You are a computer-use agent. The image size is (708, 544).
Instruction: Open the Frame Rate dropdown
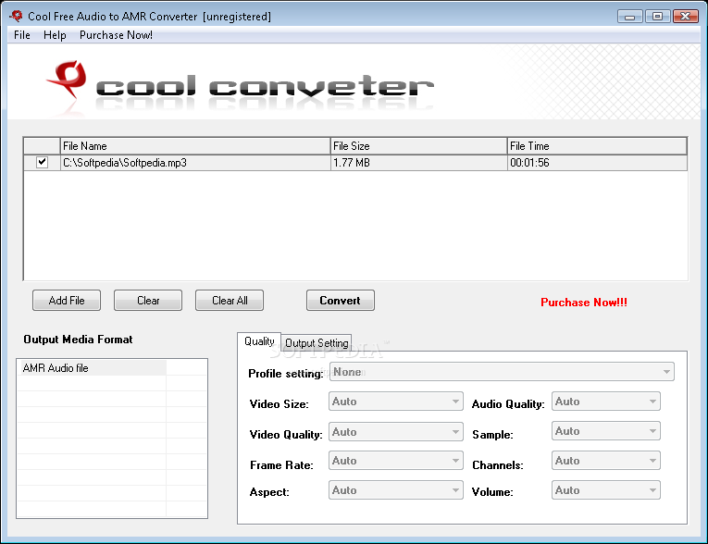[395, 461]
